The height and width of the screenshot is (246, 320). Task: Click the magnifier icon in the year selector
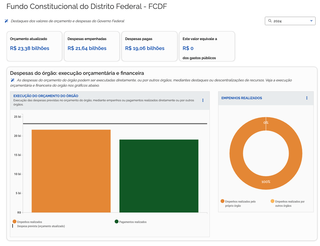[270, 21]
